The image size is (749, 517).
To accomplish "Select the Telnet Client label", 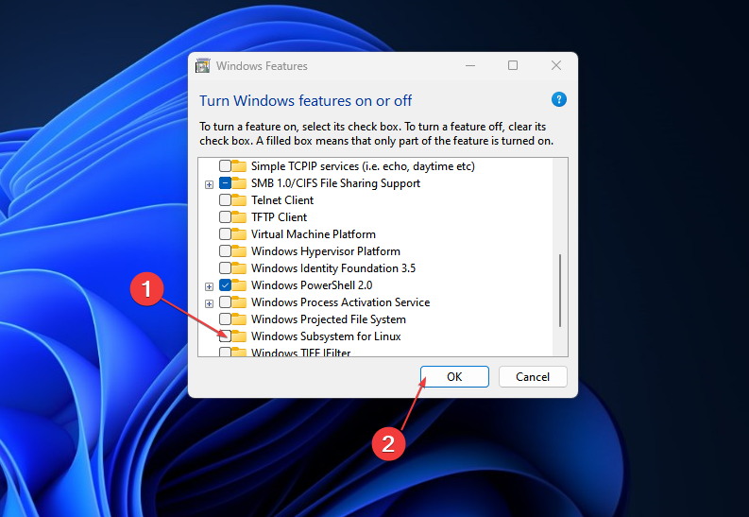I will click(282, 200).
